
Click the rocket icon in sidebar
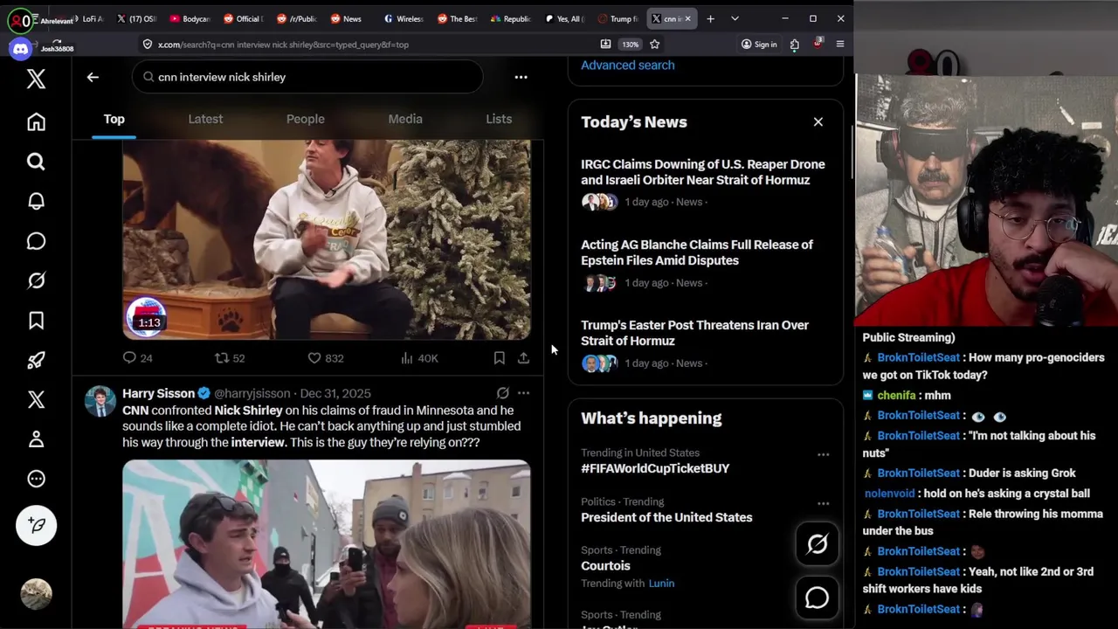[36, 360]
